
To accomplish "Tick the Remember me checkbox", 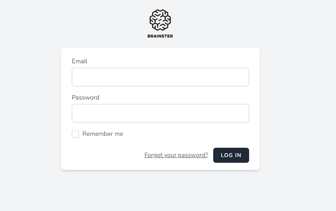I will pos(75,134).
